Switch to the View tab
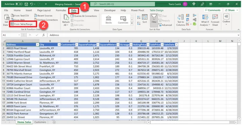The image size is (242, 126). point(96,10)
